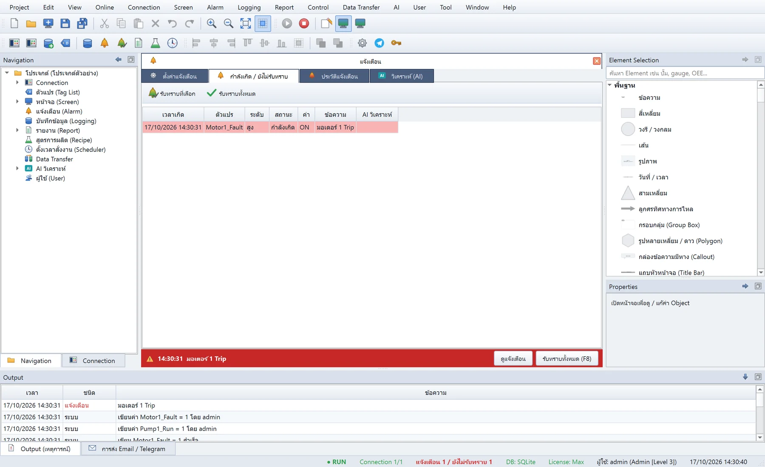Viewport: 765px width, 467px height.
Task: Switch to the ประวัติแจ้งเตือน tab
Action: point(334,76)
